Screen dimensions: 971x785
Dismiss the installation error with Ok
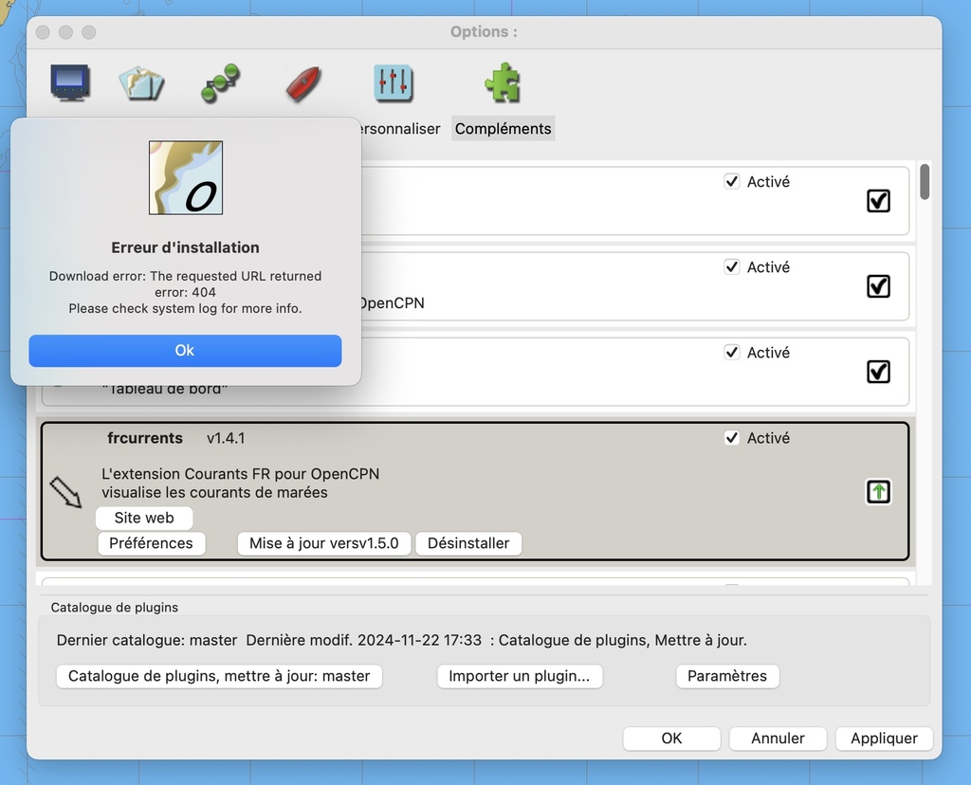click(x=185, y=351)
